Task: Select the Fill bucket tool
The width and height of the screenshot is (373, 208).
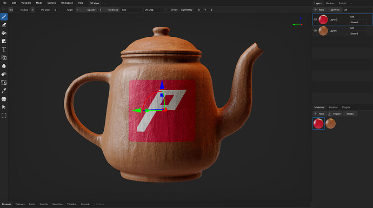Action: [4, 33]
